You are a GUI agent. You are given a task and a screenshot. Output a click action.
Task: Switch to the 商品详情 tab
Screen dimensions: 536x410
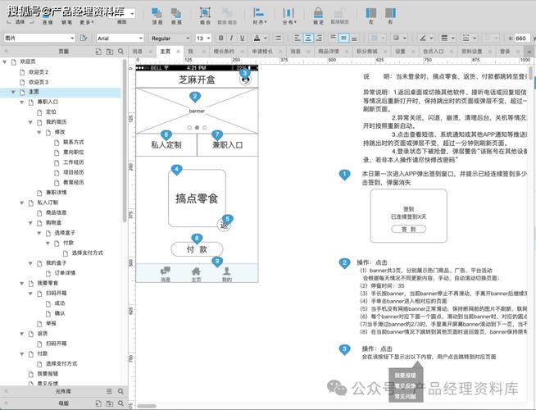(328, 52)
